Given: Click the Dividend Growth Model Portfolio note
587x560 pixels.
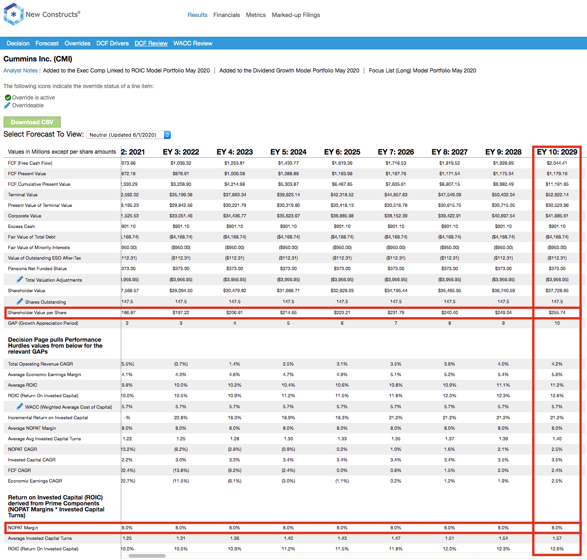Looking at the screenshot, I should pos(289,71).
